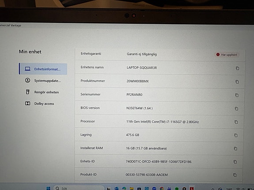Viewport: 254px width, 190px height.
Task: Select serial number PF2RANR0
Action: tap(134, 95)
